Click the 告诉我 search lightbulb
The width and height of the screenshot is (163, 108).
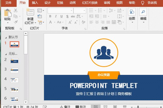tap(143, 3)
